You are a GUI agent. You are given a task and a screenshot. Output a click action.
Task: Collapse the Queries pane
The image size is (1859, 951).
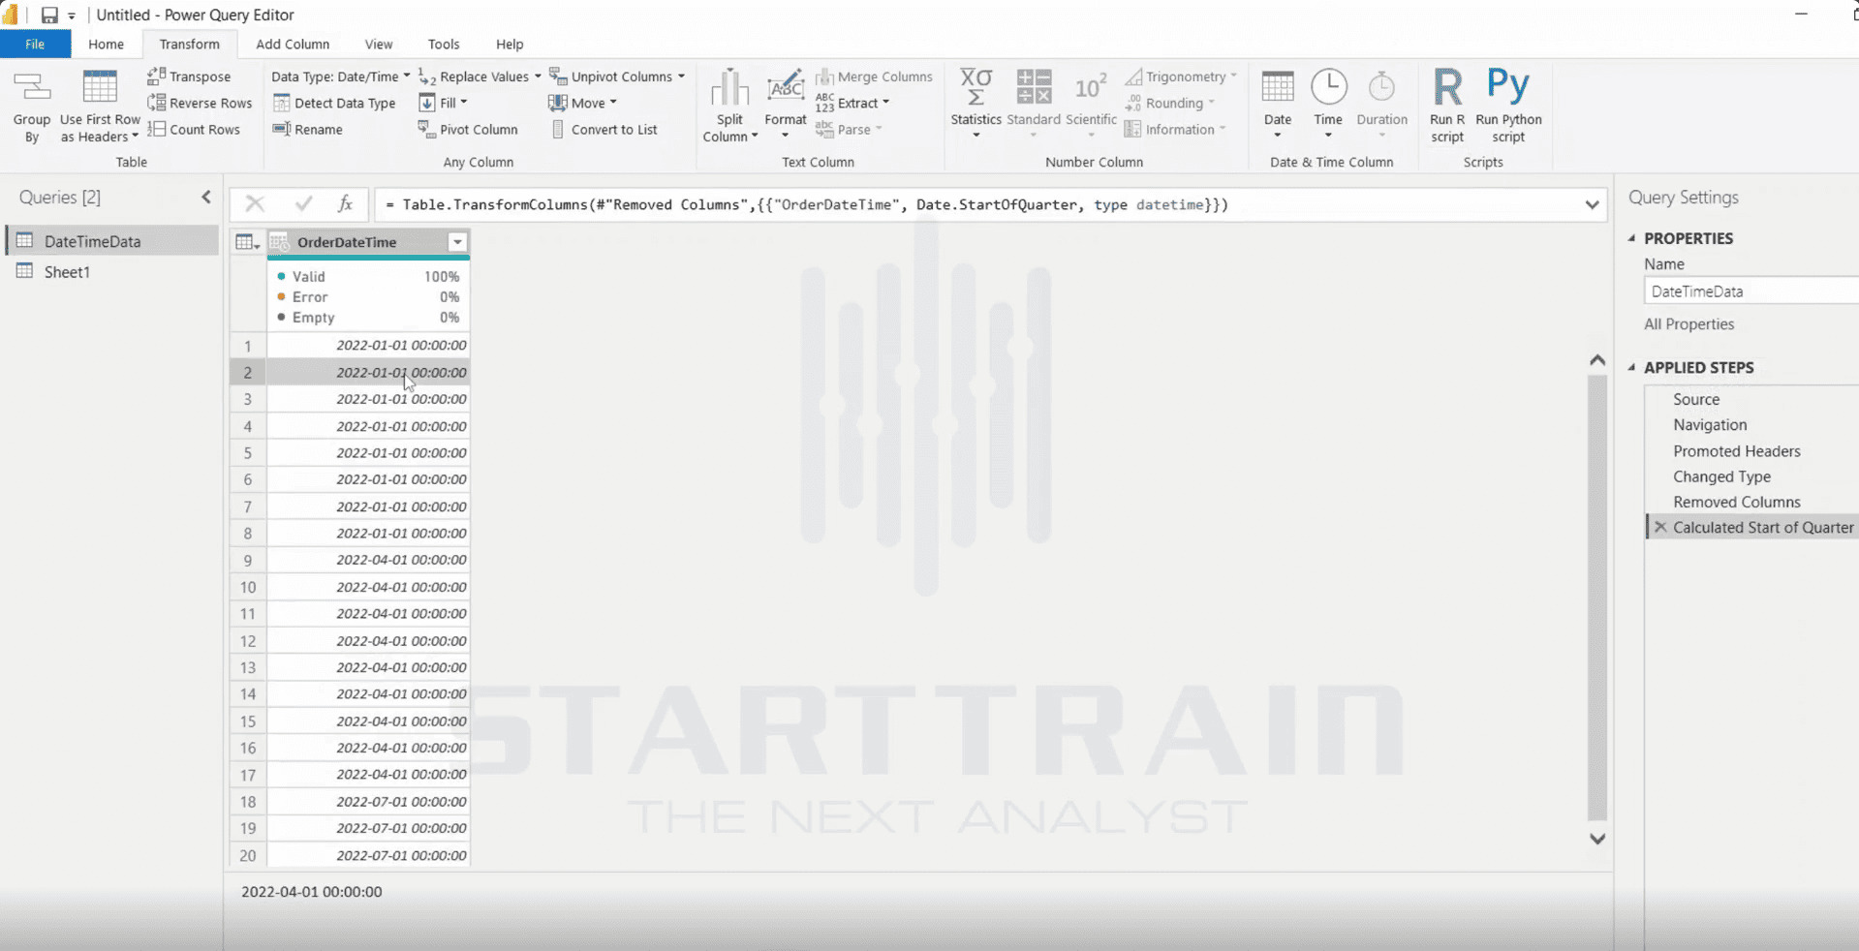[x=206, y=197]
